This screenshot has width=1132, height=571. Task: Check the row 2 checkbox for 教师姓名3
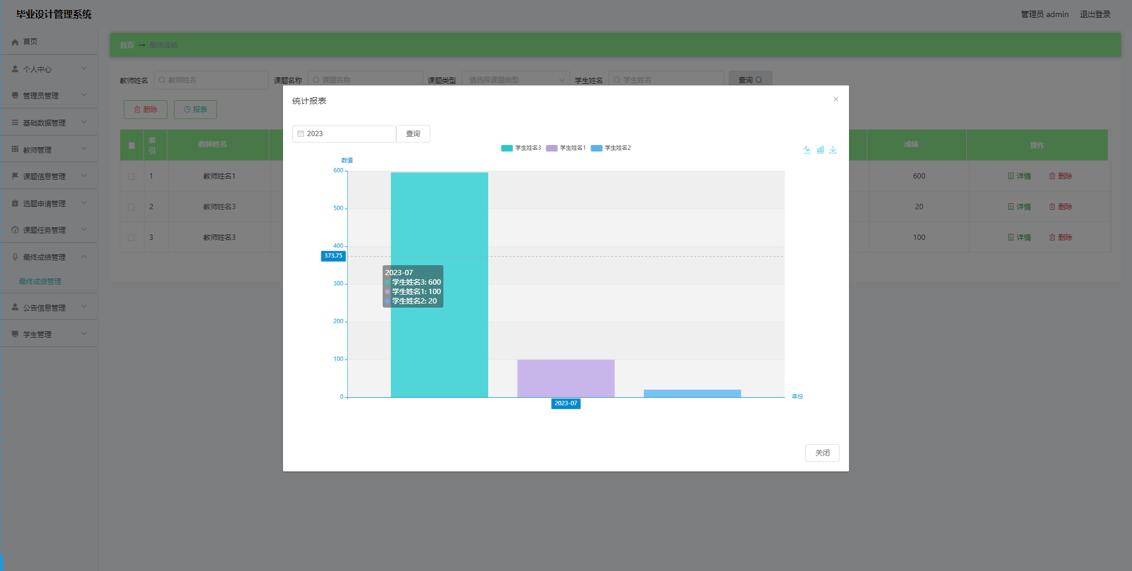pos(131,207)
